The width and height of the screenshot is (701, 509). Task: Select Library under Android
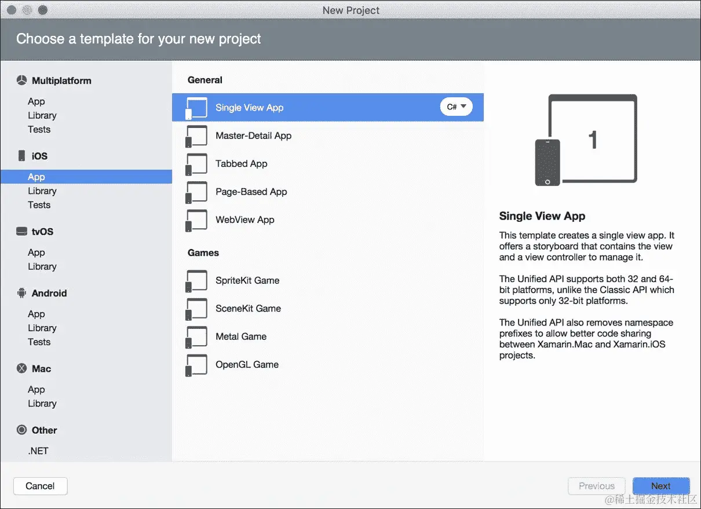[42, 328]
